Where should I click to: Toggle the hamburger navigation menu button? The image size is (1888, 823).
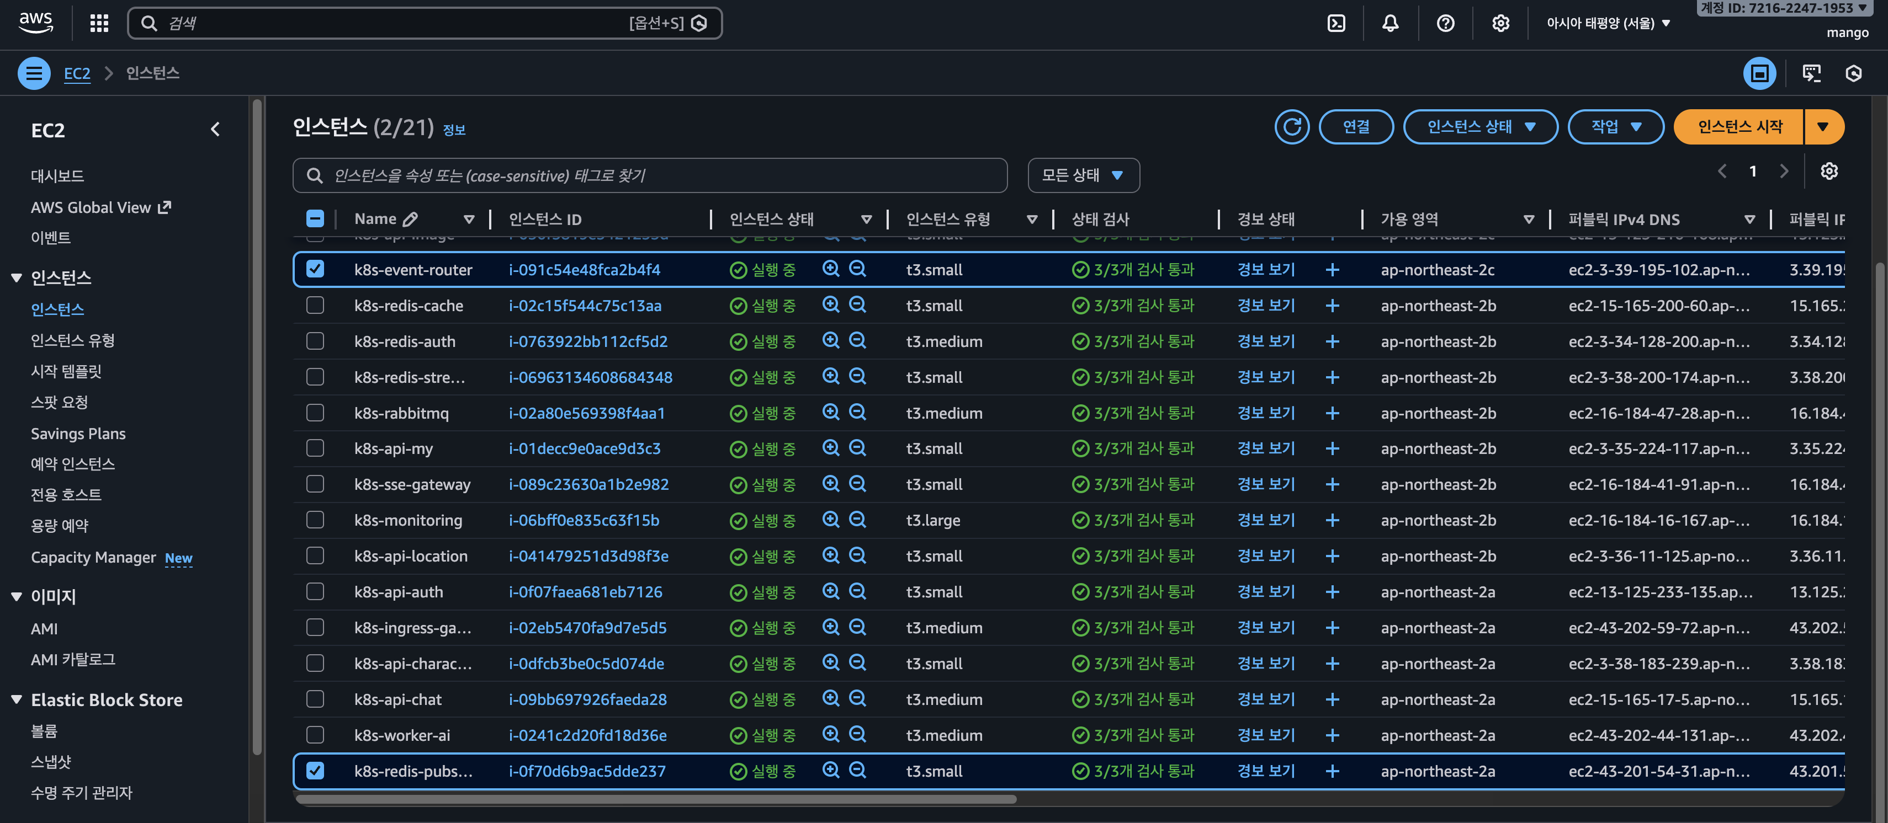(x=34, y=73)
